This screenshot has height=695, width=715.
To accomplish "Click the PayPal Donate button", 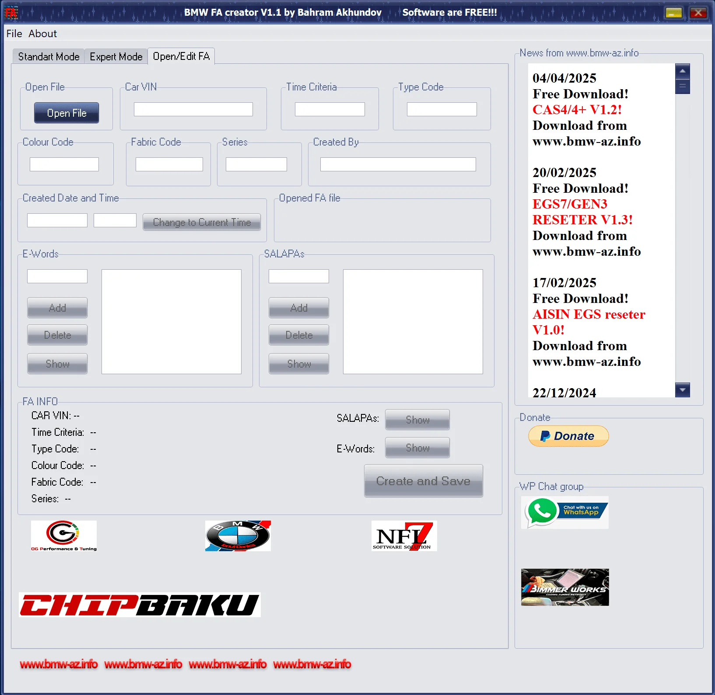I will point(568,436).
